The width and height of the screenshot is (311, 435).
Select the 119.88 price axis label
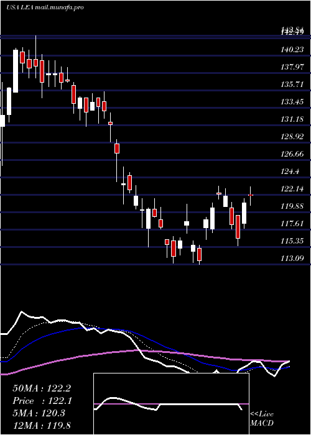pyautogui.click(x=292, y=206)
